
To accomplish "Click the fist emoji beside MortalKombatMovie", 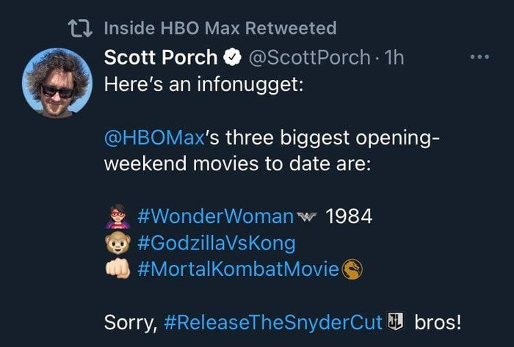I will coord(117,269).
